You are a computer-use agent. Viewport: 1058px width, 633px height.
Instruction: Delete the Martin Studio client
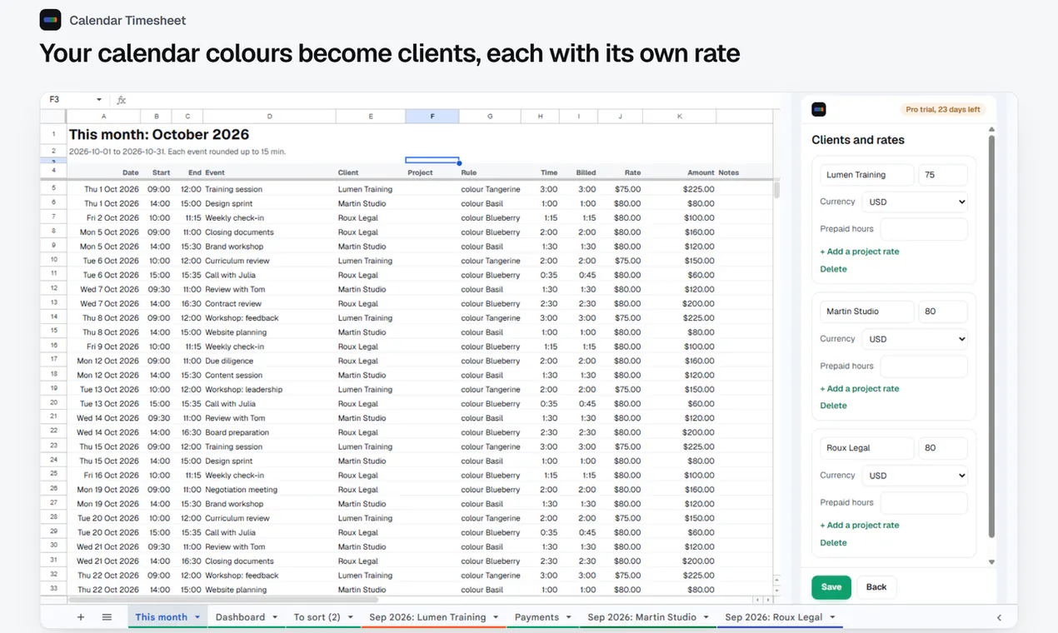[833, 406]
